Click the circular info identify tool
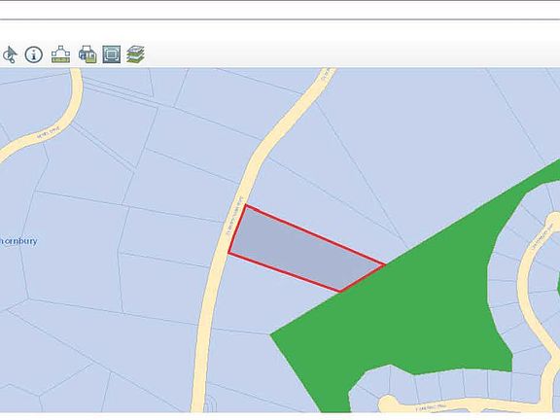Viewport: 560px width, 420px height. [x=34, y=54]
